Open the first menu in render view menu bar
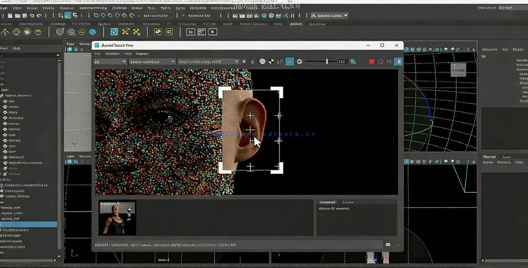The width and height of the screenshot is (528, 268). pos(98,54)
